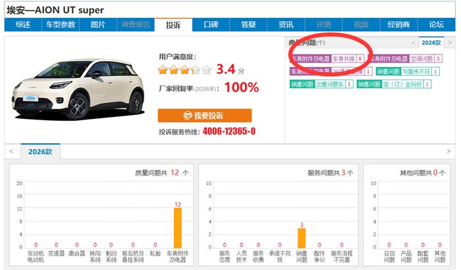This screenshot has width=461, height=270.
Task: Click the headset icon on 我要投诉 button
Action: pos(188,116)
